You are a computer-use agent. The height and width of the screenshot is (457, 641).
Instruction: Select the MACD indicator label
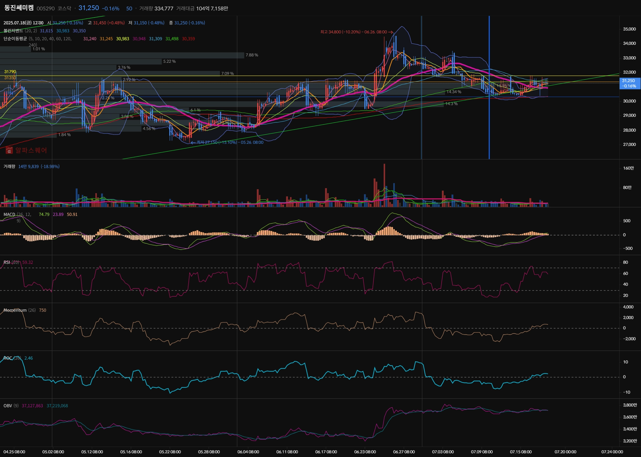coord(9,214)
